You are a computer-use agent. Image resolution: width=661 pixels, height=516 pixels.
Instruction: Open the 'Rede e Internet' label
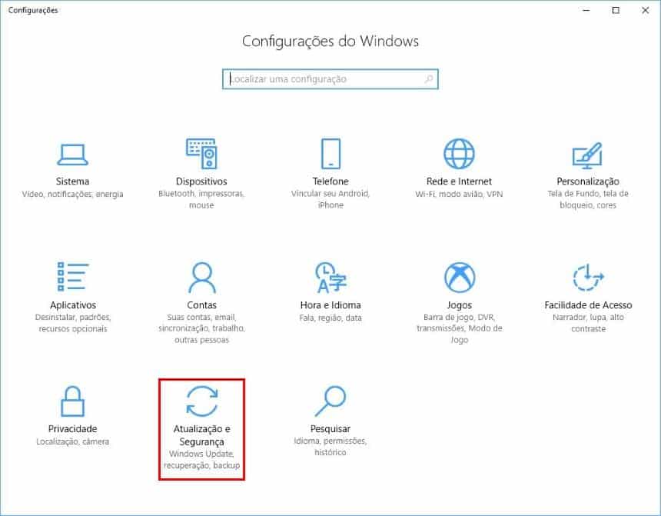459,181
